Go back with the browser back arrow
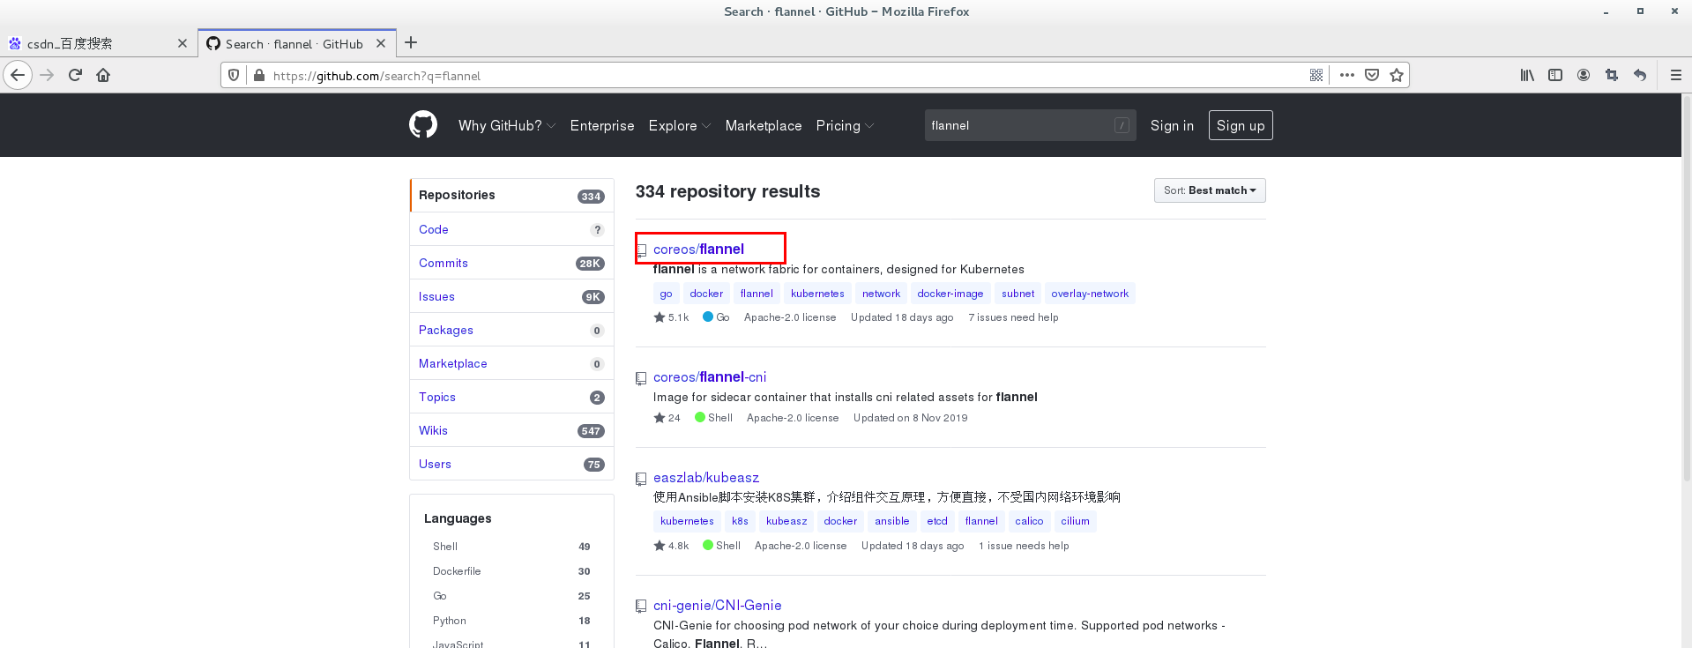Image resolution: width=1692 pixels, height=648 pixels. click(x=18, y=75)
